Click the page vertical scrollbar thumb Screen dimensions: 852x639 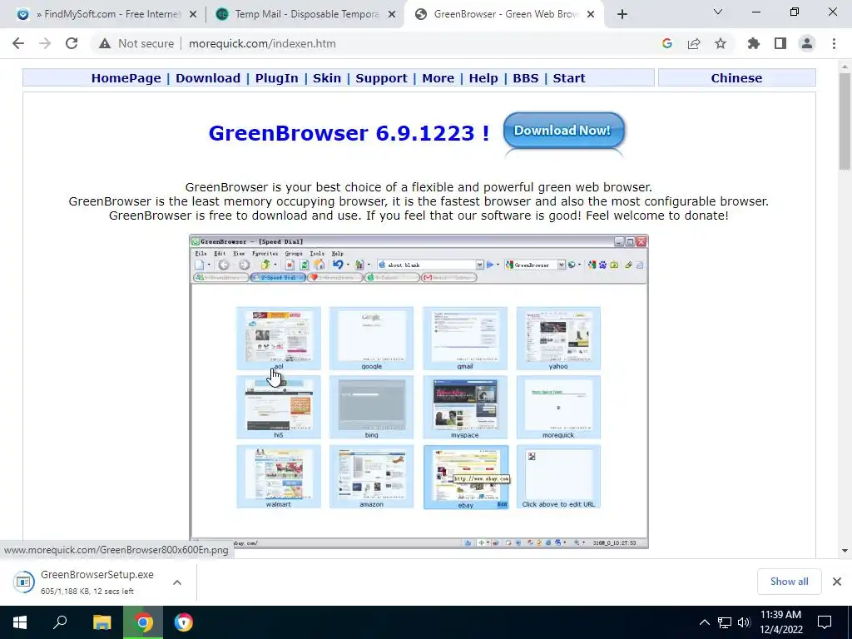point(845,121)
